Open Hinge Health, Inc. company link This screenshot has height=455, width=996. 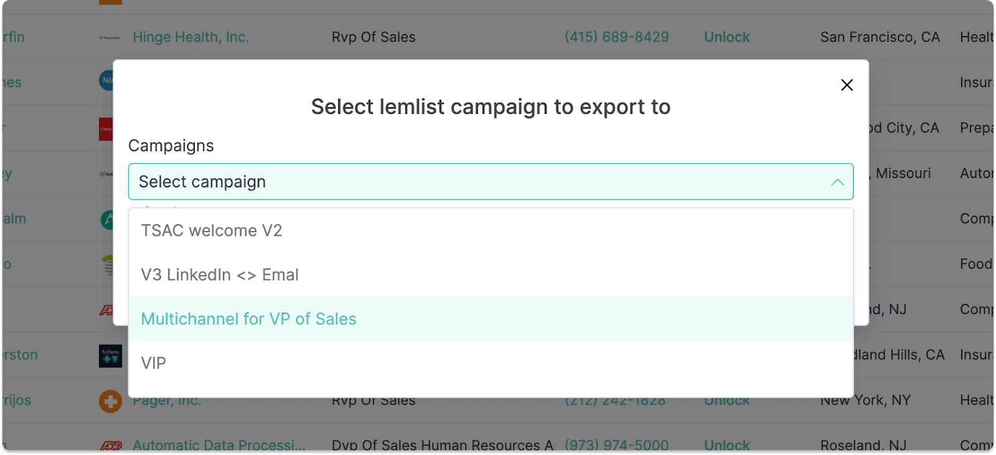tap(190, 37)
